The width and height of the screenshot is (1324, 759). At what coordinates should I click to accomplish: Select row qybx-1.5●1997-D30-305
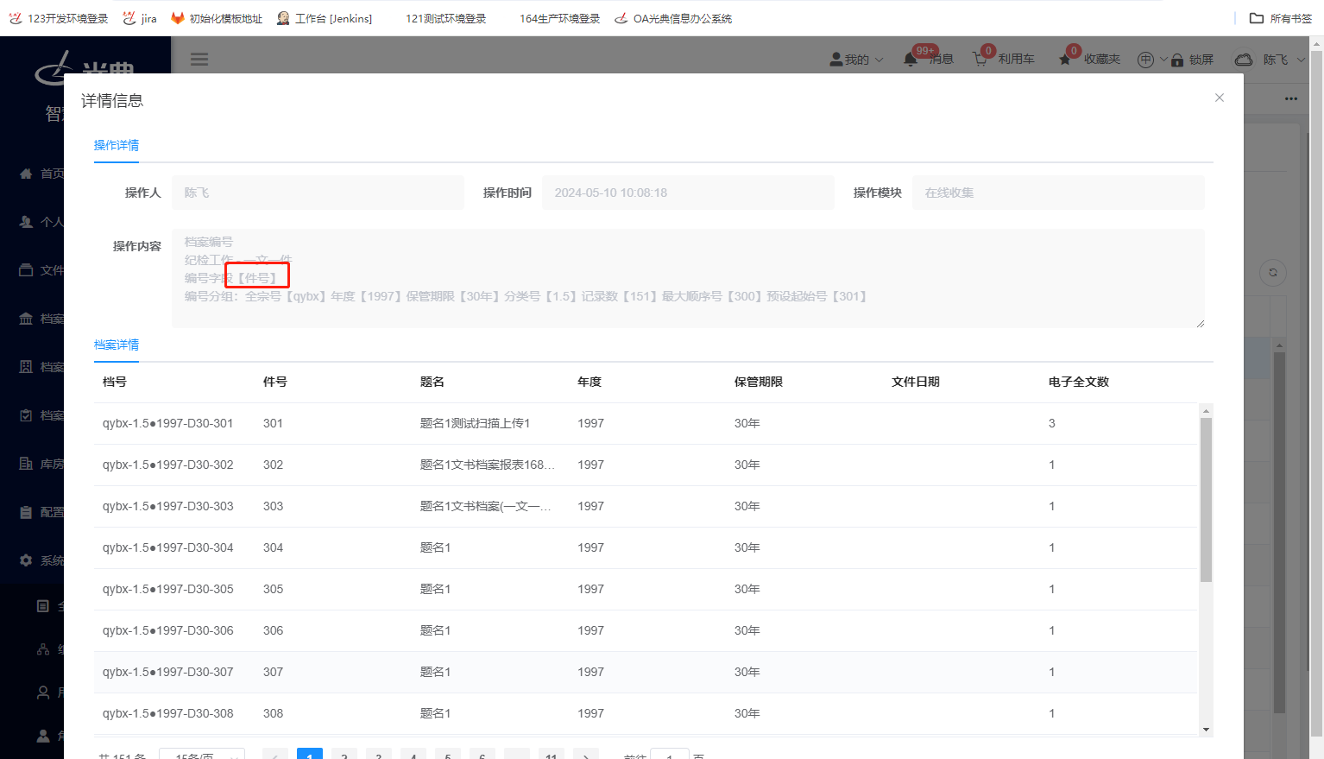[x=646, y=589]
